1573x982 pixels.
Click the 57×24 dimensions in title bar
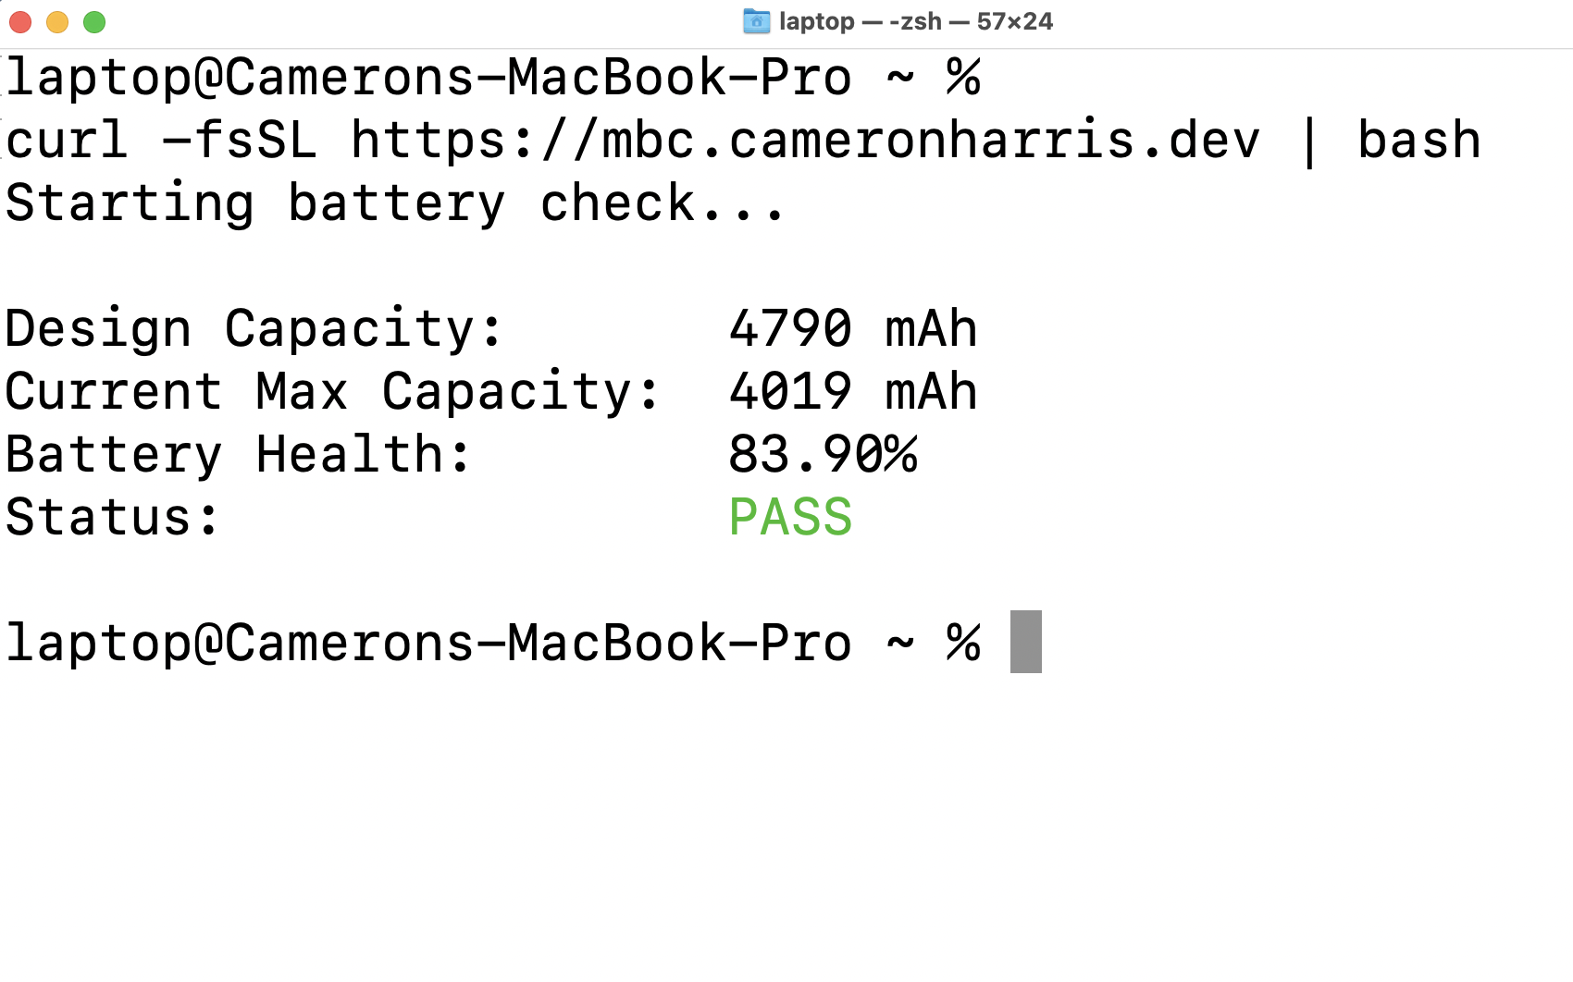coord(1018,20)
